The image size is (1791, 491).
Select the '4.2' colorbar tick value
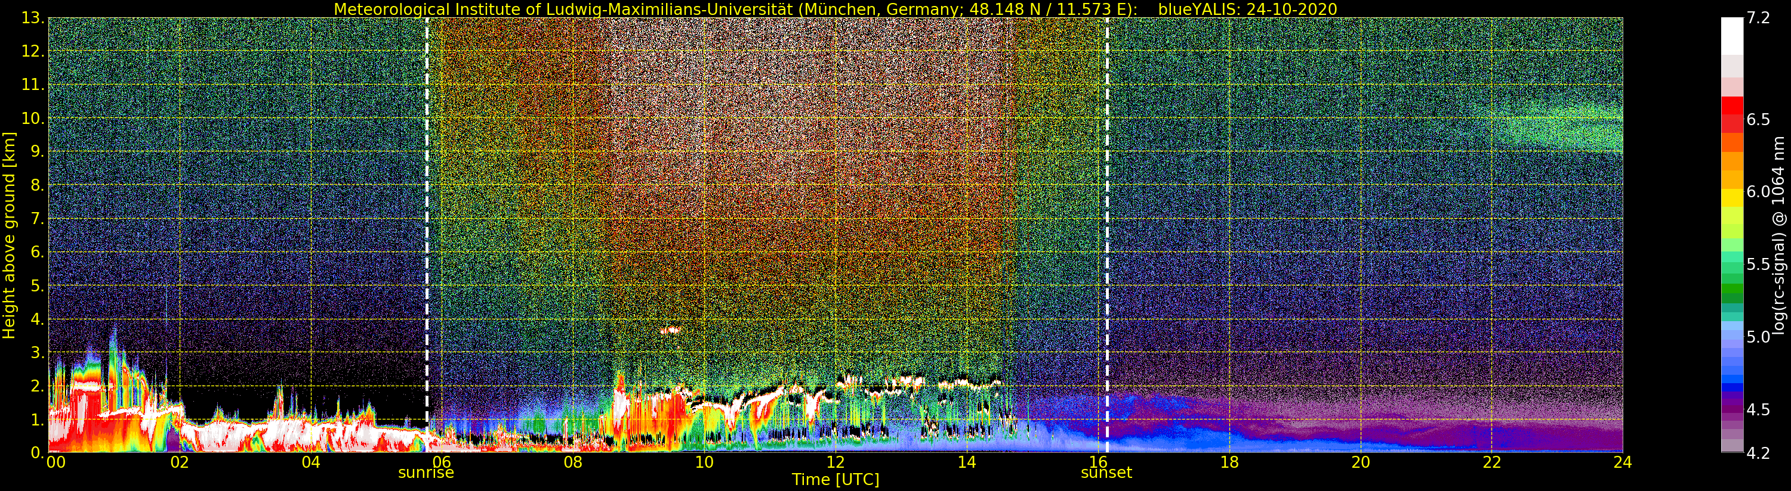tap(1758, 453)
